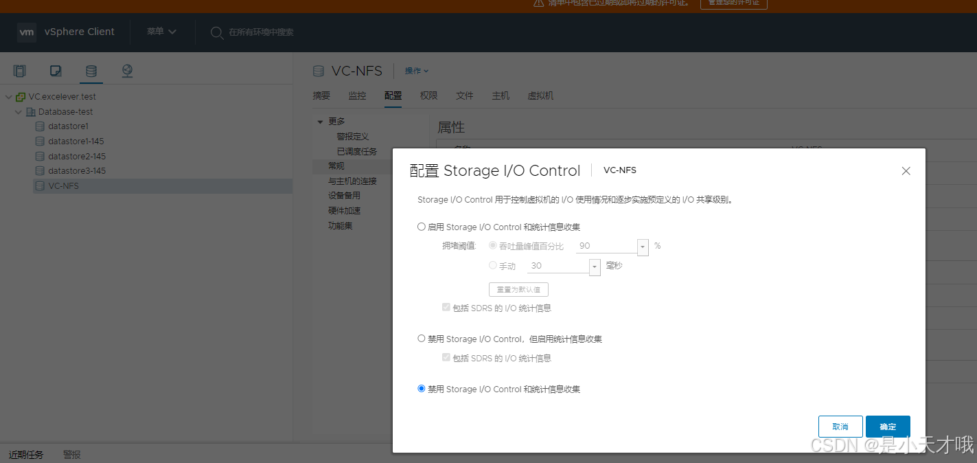Image resolution: width=977 pixels, height=463 pixels.
Task: Click datastore1-145 datastore icon
Action: pos(40,142)
